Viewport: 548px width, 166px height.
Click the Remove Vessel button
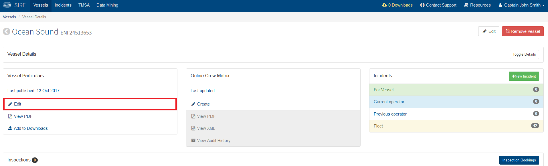pyautogui.click(x=523, y=31)
